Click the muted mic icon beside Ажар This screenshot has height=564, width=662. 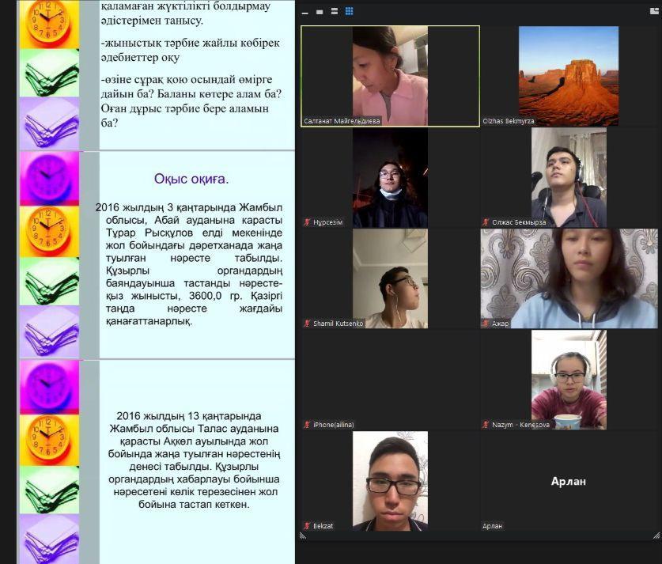click(486, 324)
